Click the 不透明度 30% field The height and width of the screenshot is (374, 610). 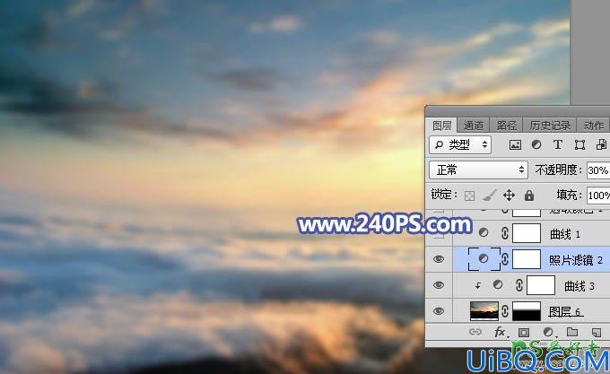click(598, 170)
